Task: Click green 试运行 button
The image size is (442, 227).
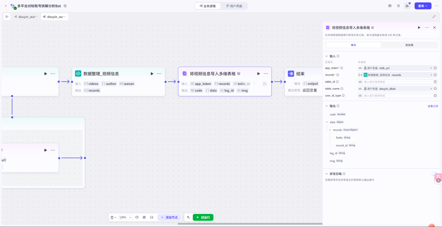Action: click(203, 218)
